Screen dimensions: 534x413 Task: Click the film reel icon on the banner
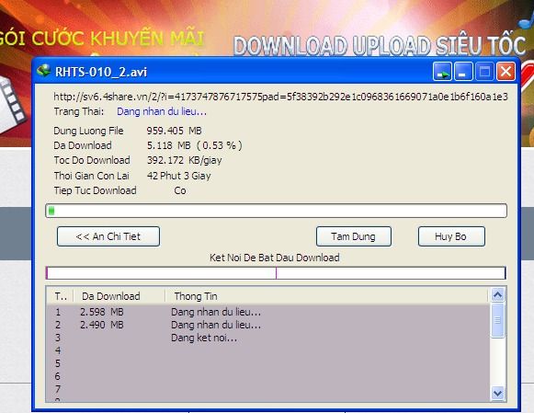(12, 105)
